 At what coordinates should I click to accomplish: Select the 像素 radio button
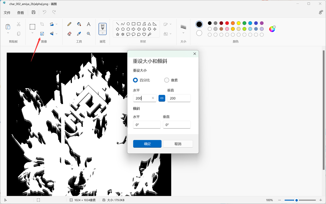[167, 80]
